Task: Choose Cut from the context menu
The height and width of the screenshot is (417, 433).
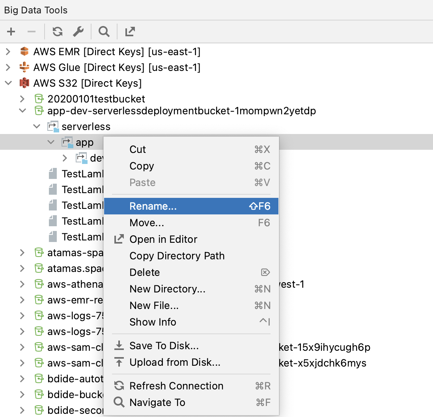Action: [x=191, y=149]
